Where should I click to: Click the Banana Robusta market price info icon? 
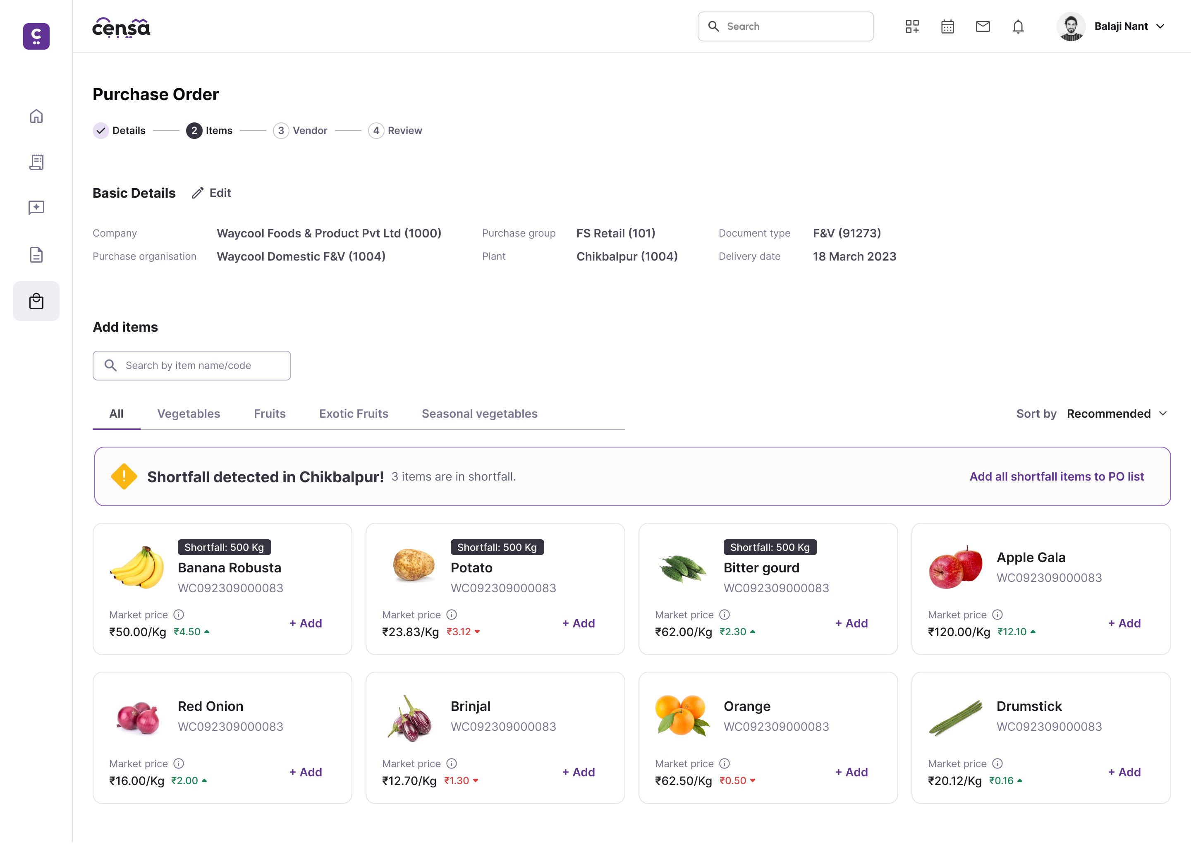pos(179,615)
